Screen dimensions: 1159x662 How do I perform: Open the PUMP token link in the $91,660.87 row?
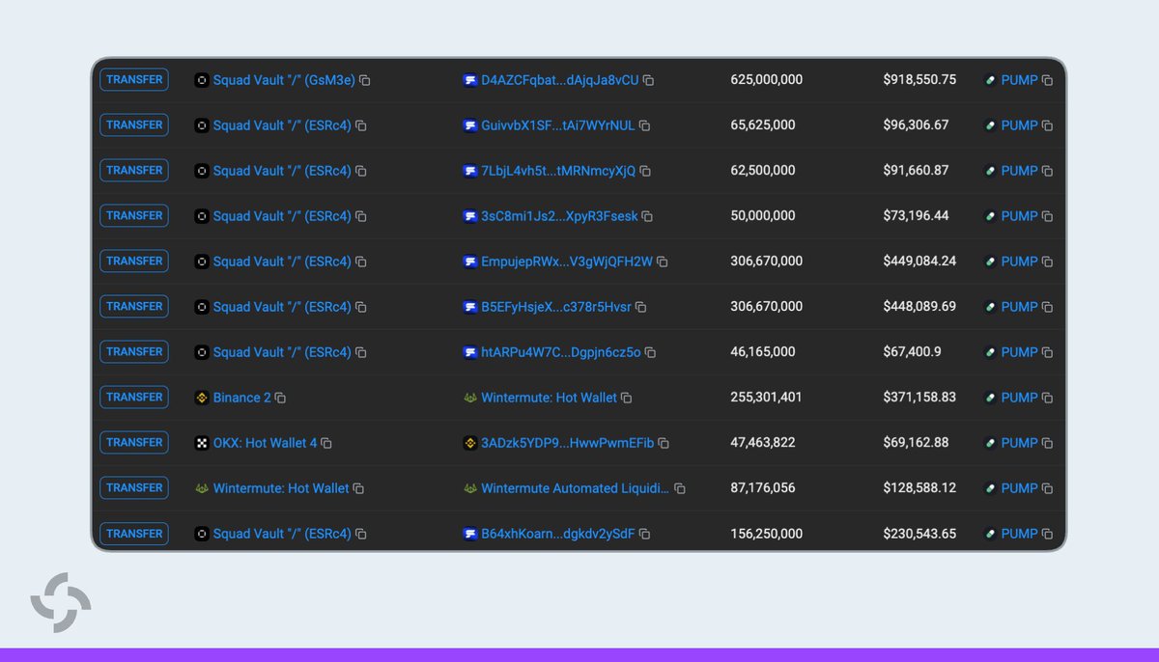click(1019, 171)
